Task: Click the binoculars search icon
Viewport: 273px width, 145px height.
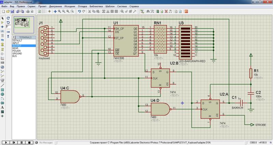Action: [147, 11]
